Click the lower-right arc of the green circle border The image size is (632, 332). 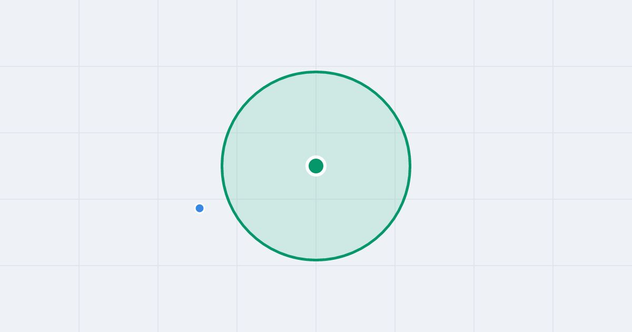[382, 232]
